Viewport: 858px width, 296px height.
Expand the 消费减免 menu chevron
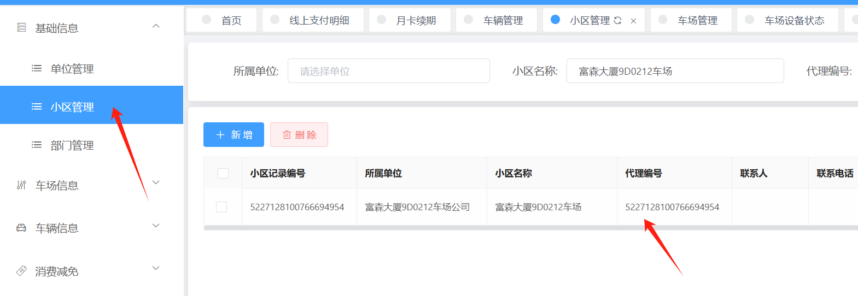click(x=156, y=268)
